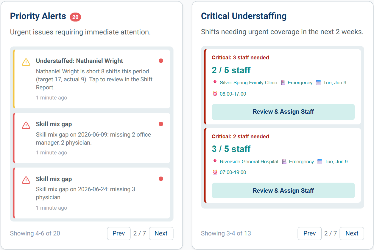Open the alert text 'missing 3 physician'

coord(85,193)
